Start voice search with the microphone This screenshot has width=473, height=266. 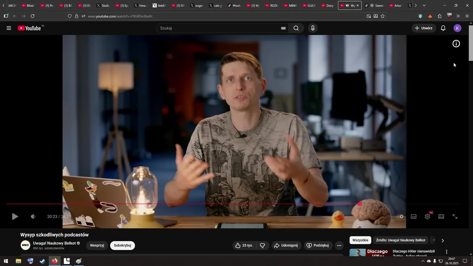313,28
